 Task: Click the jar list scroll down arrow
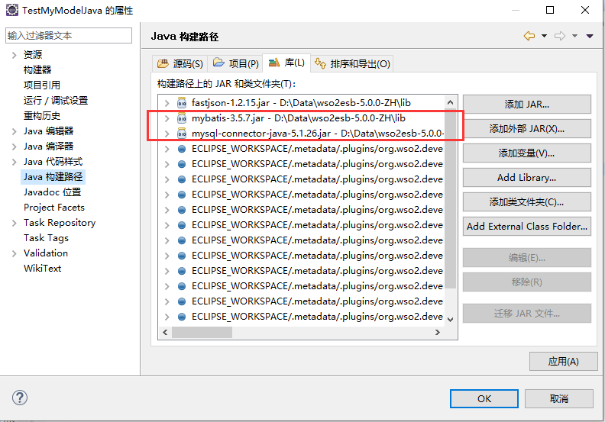pyautogui.click(x=450, y=319)
